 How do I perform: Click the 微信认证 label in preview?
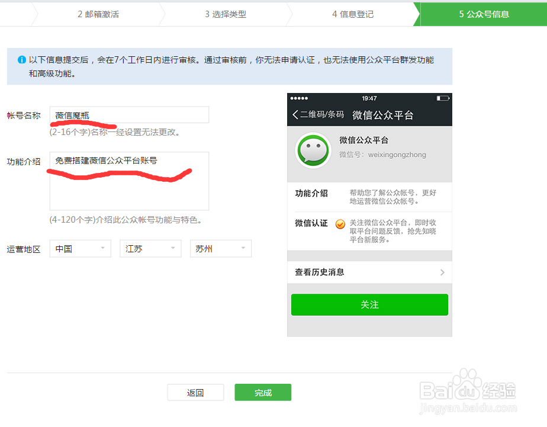[311, 223]
